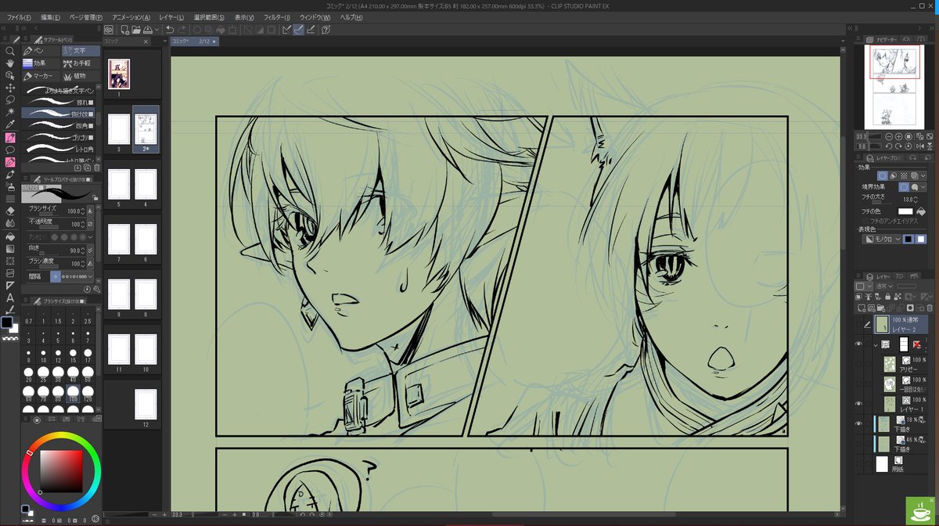Click the rotate left icon in Navigator
The width and height of the screenshot is (939, 526).
tap(889, 146)
